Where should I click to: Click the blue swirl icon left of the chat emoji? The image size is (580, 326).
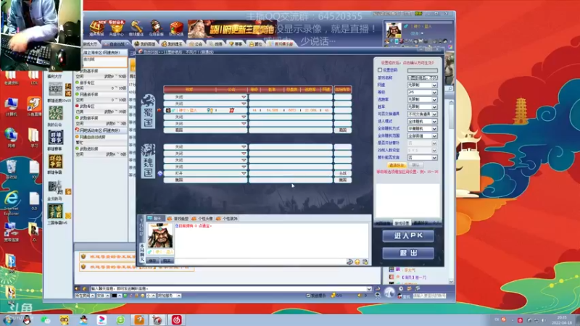[349, 262]
